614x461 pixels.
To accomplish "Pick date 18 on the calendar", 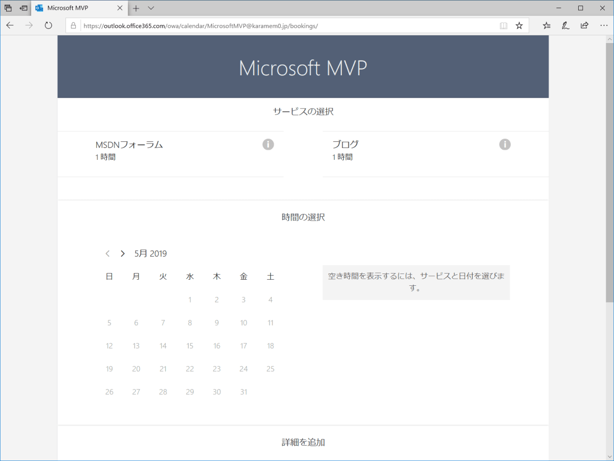I will click(271, 346).
